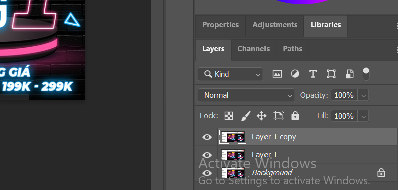The height and width of the screenshot is (190, 398).
Task: Filter for shape layers icon
Action: 331,74
